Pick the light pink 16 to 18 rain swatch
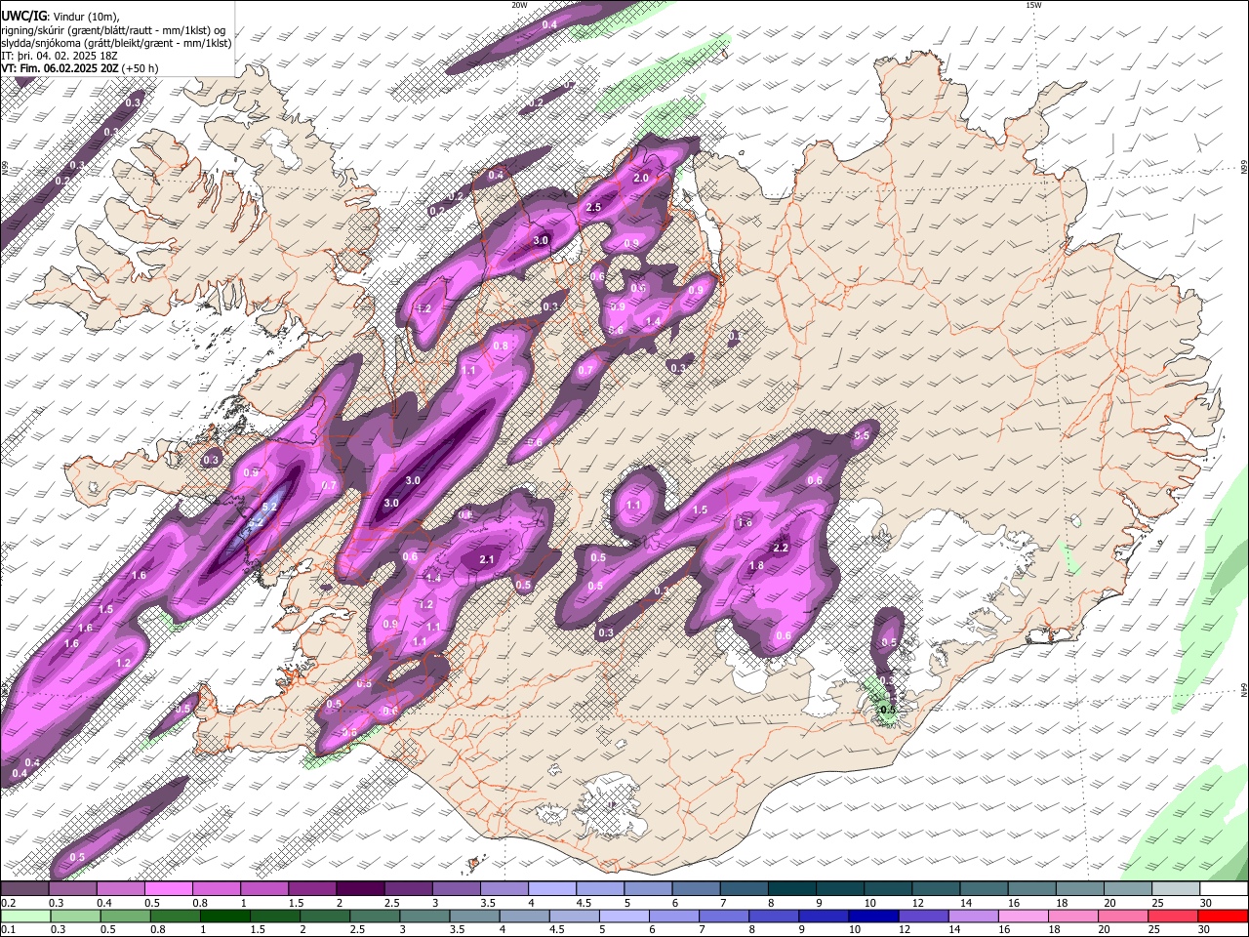 click(1024, 917)
